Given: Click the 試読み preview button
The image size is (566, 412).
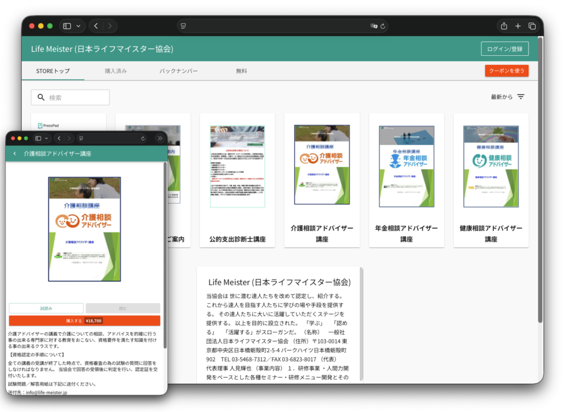Looking at the screenshot, I should 45,308.
